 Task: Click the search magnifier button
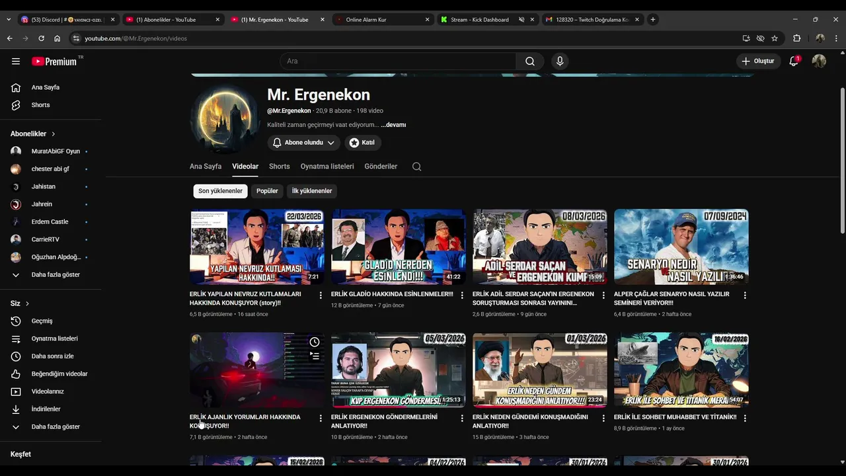530,61
